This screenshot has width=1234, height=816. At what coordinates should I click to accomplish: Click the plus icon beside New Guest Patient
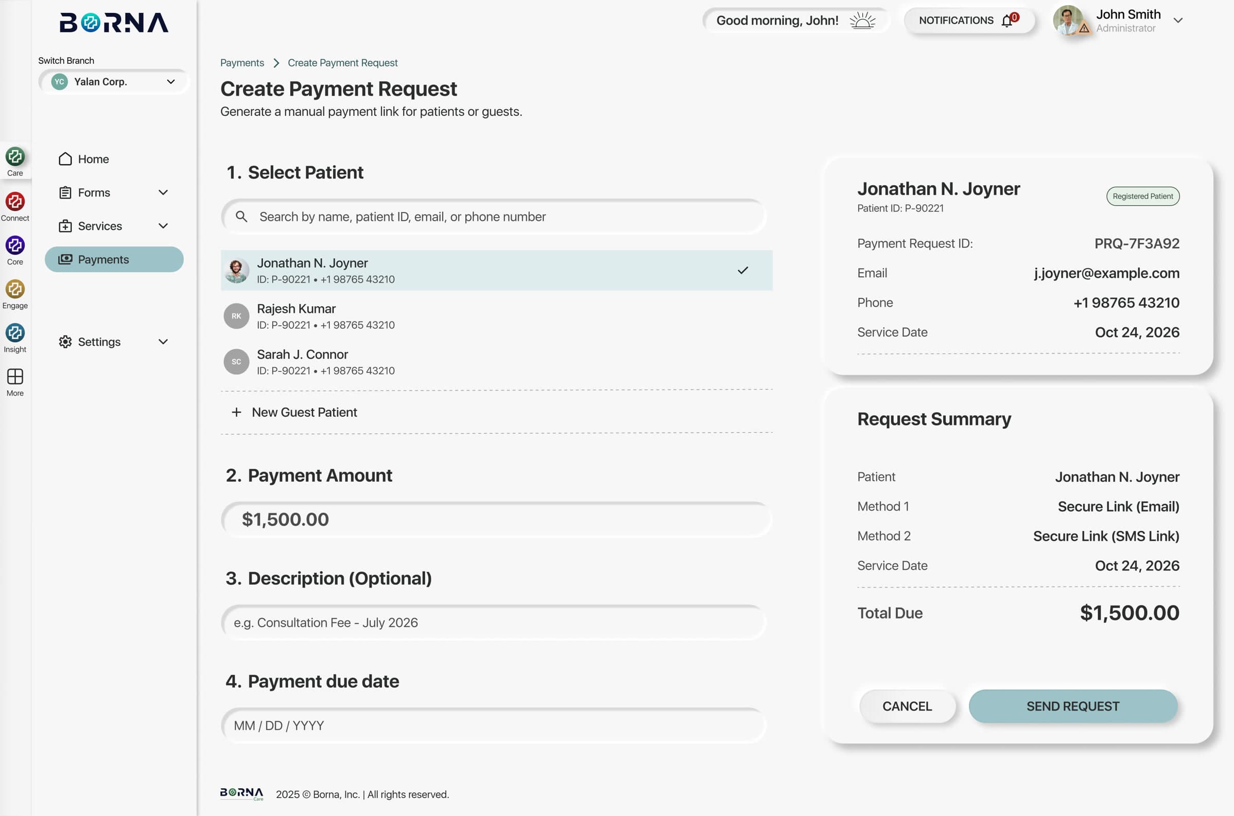(x=236, y=412)
